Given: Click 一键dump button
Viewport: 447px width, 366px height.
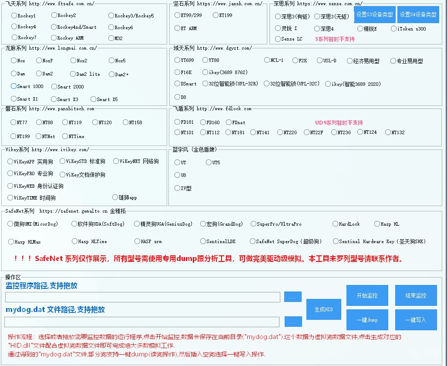Looking at the screenshot, I should (367, 320).
